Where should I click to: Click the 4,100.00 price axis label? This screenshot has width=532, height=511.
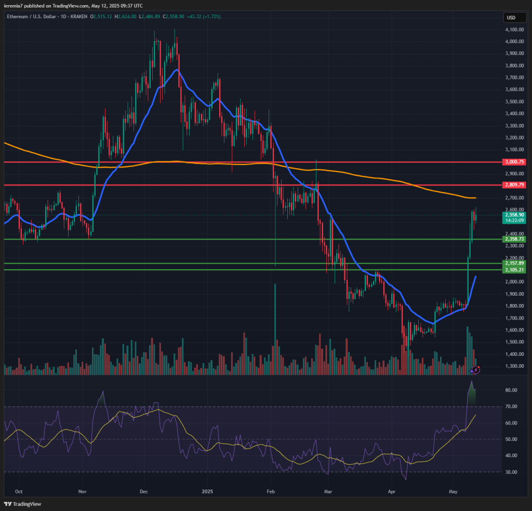514,30
